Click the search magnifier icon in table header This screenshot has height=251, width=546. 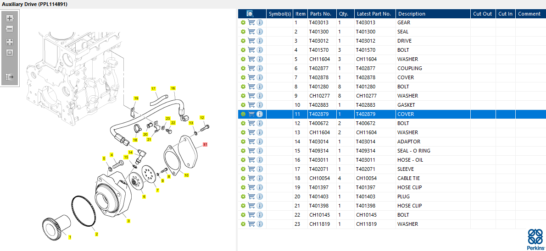click(x=250, y=14)
